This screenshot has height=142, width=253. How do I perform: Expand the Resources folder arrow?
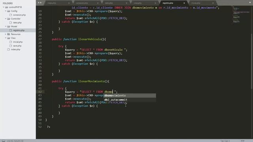(x=6, y=34)
